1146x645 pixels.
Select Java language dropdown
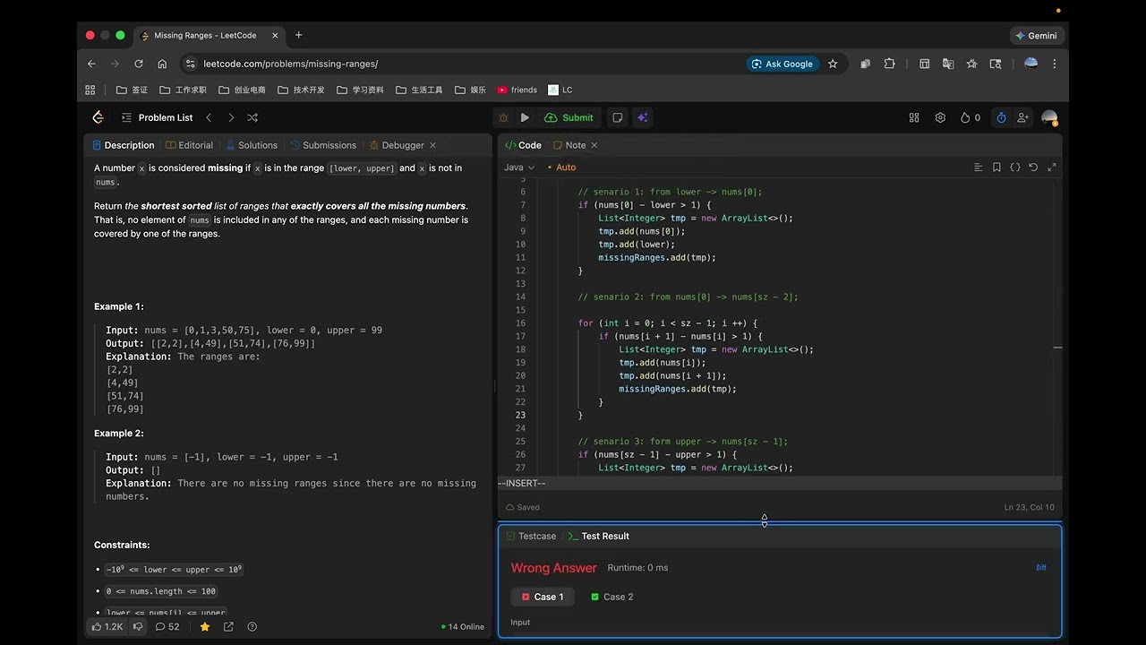[519, 168]
